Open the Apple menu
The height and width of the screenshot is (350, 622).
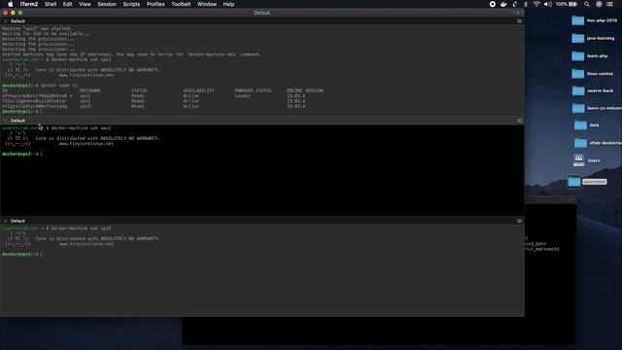click(x=11, y=4)
